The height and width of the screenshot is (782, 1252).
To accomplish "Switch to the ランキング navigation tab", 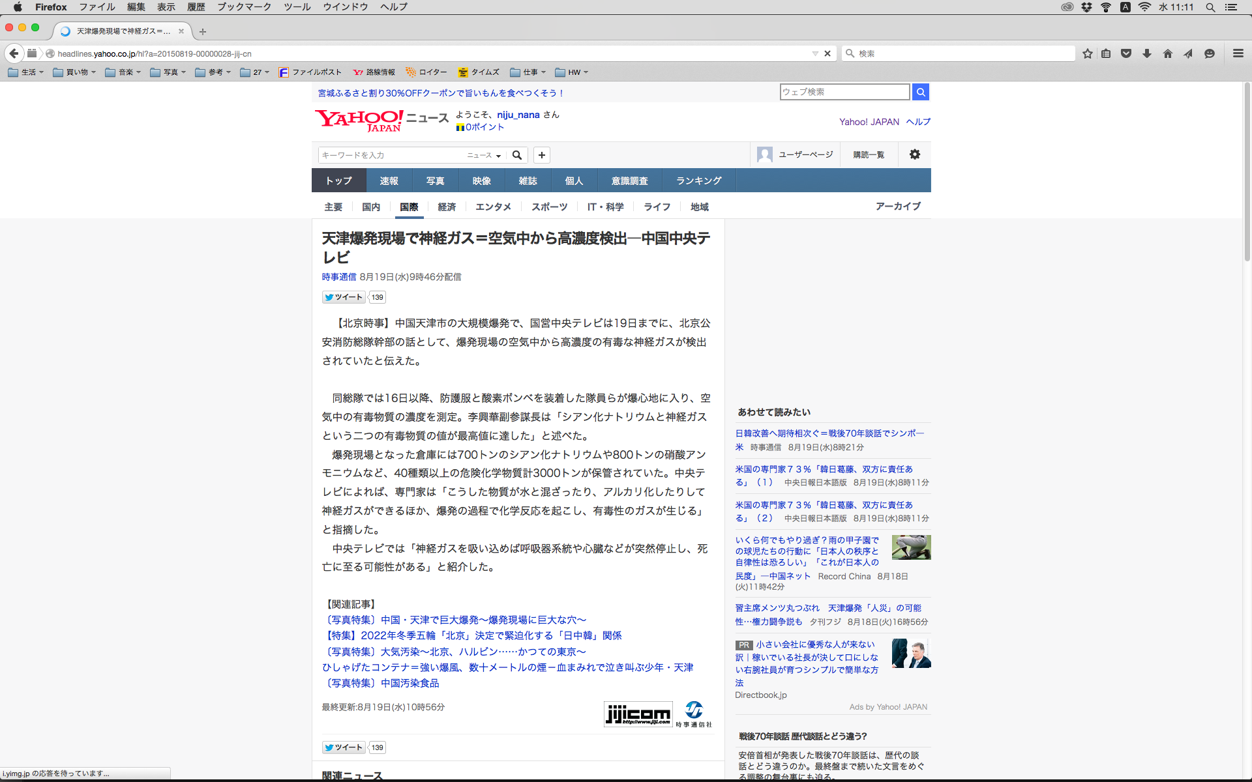I will tap(698, 181).
